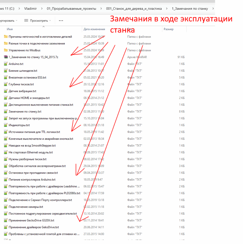Select the Датчик вибрации.txt file icon

(5, 91)
